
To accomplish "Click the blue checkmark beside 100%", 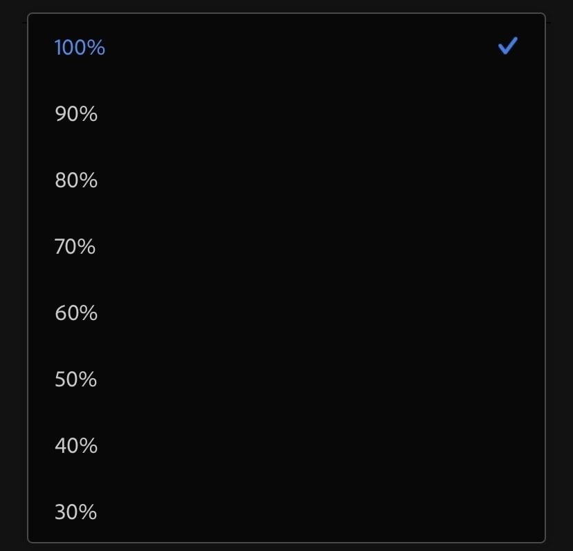I will coord(507,46).
